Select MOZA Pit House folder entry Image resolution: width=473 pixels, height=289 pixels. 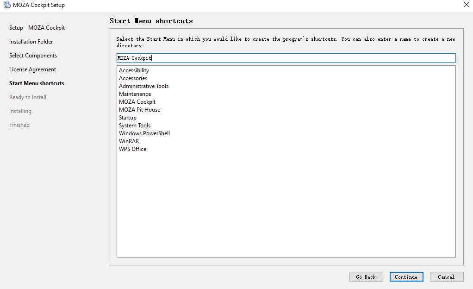pyautogui.click(x=139, y=110)
